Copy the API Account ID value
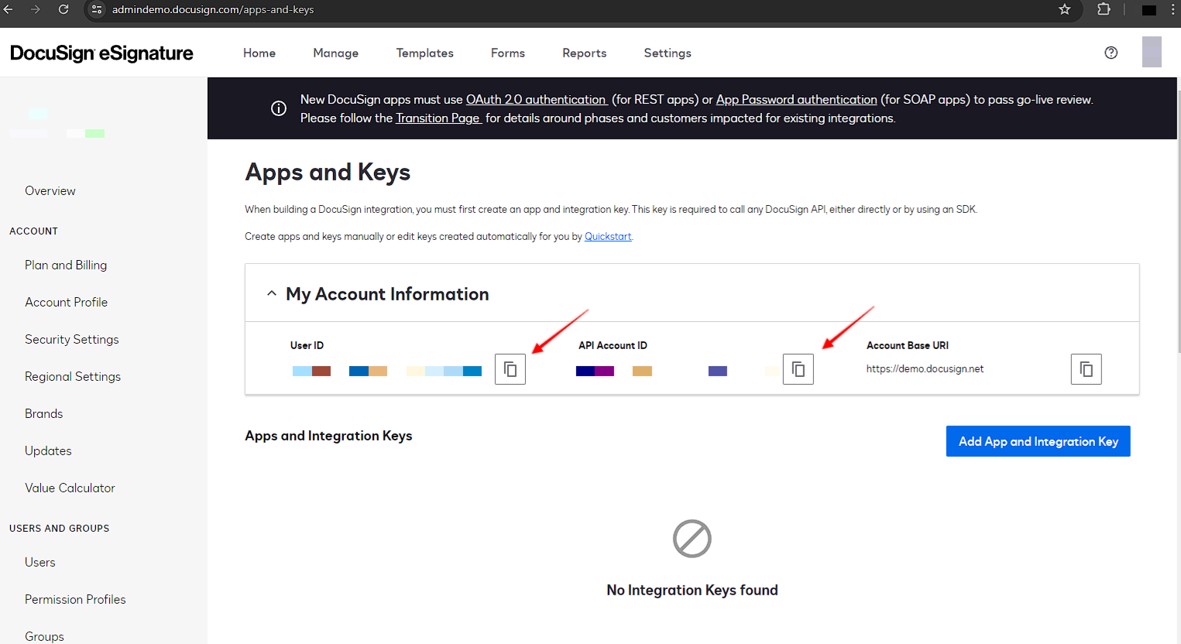The height and width of the screenshot is (644, 1181). tap(798, 369)
